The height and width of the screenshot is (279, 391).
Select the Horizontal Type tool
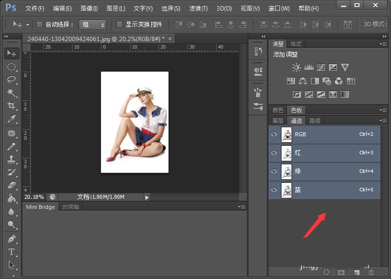11,252
